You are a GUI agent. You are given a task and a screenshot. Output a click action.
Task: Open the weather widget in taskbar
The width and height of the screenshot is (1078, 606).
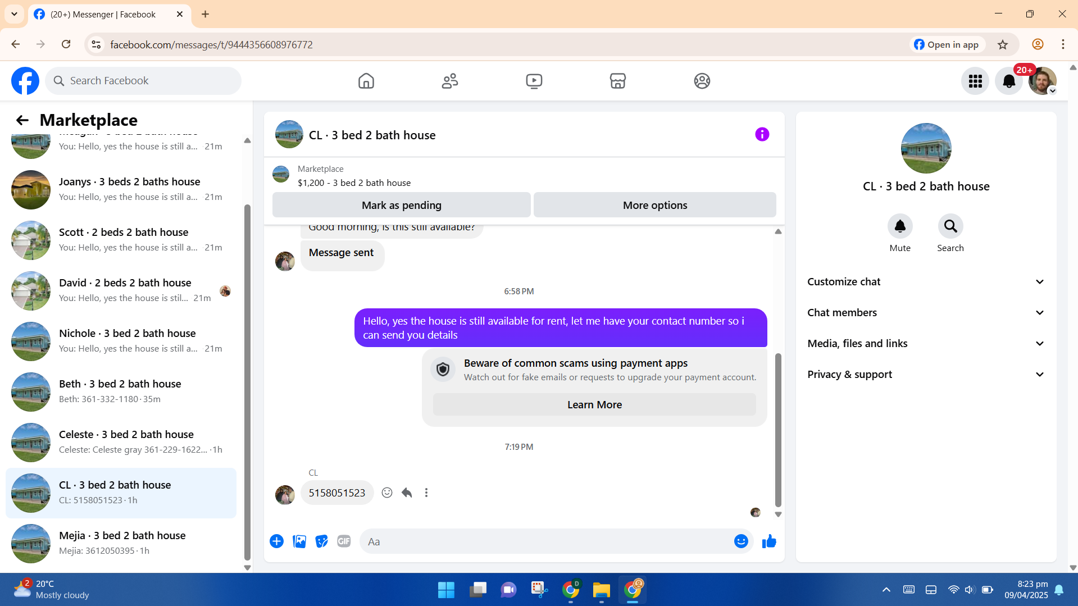pos(52,590)
